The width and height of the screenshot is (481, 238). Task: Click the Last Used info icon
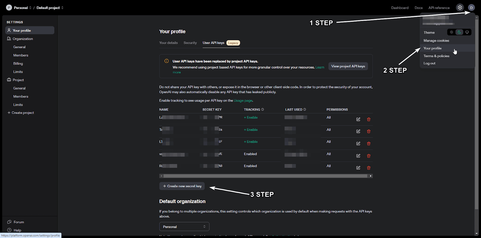(x=305, y=109)
